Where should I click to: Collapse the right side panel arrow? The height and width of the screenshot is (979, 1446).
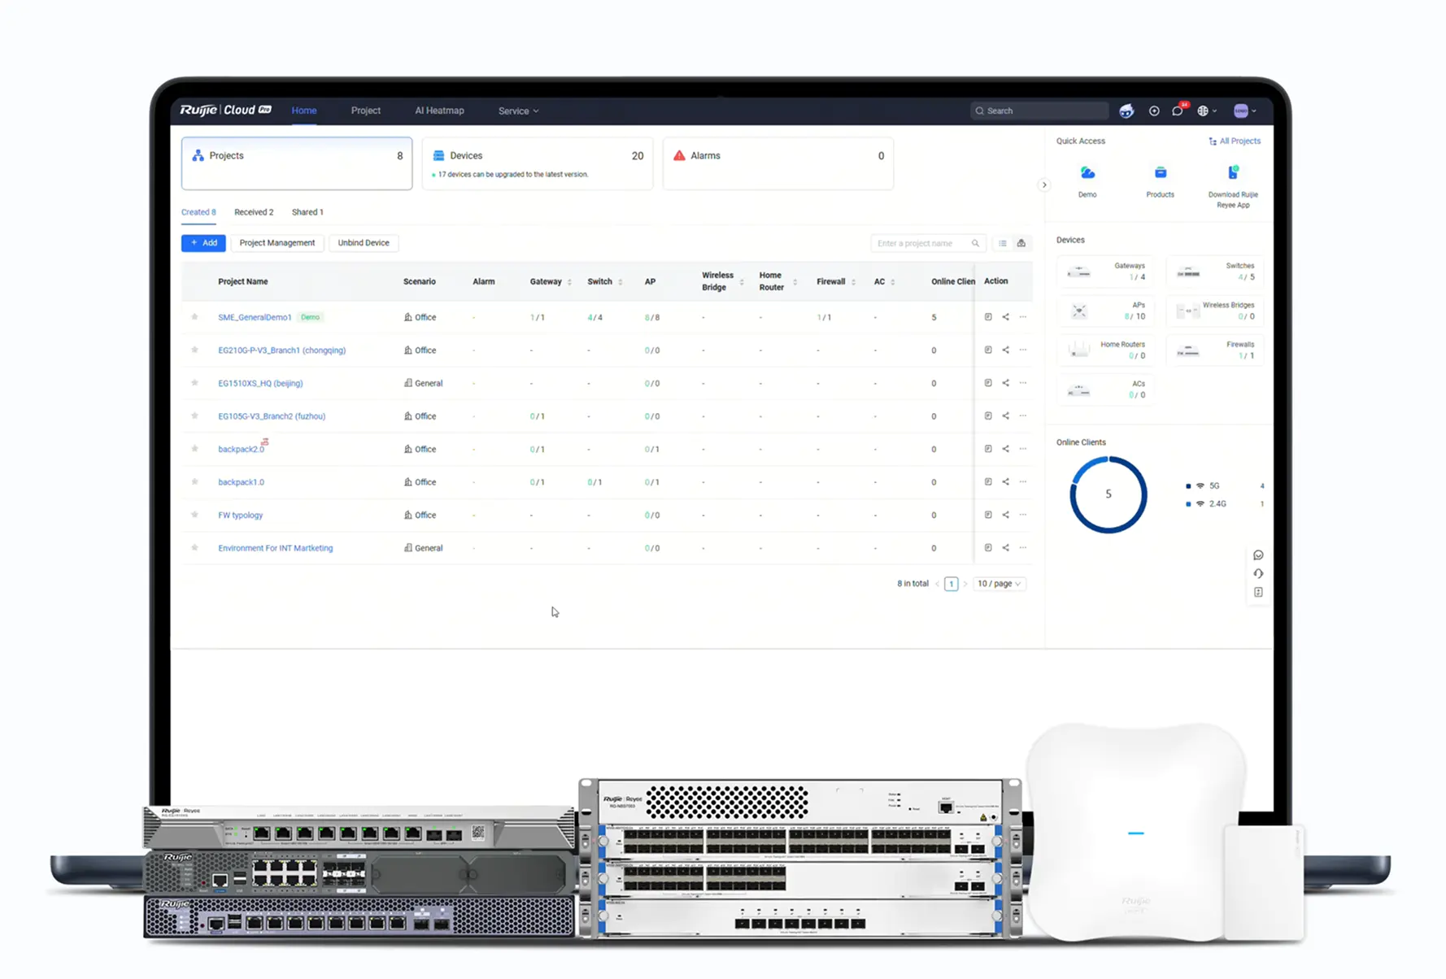pos(1044,185)
